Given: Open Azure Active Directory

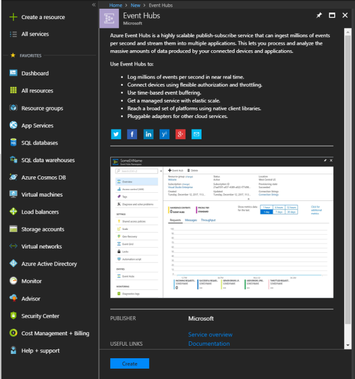Looking at the screenshot, I should pyautogui.click(x=43, y=264).
